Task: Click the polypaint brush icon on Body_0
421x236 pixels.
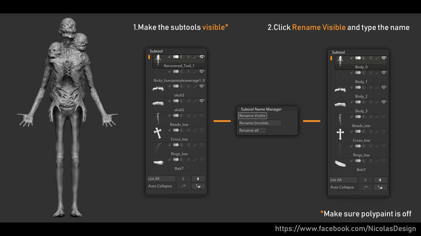Action: coord(377,58)
